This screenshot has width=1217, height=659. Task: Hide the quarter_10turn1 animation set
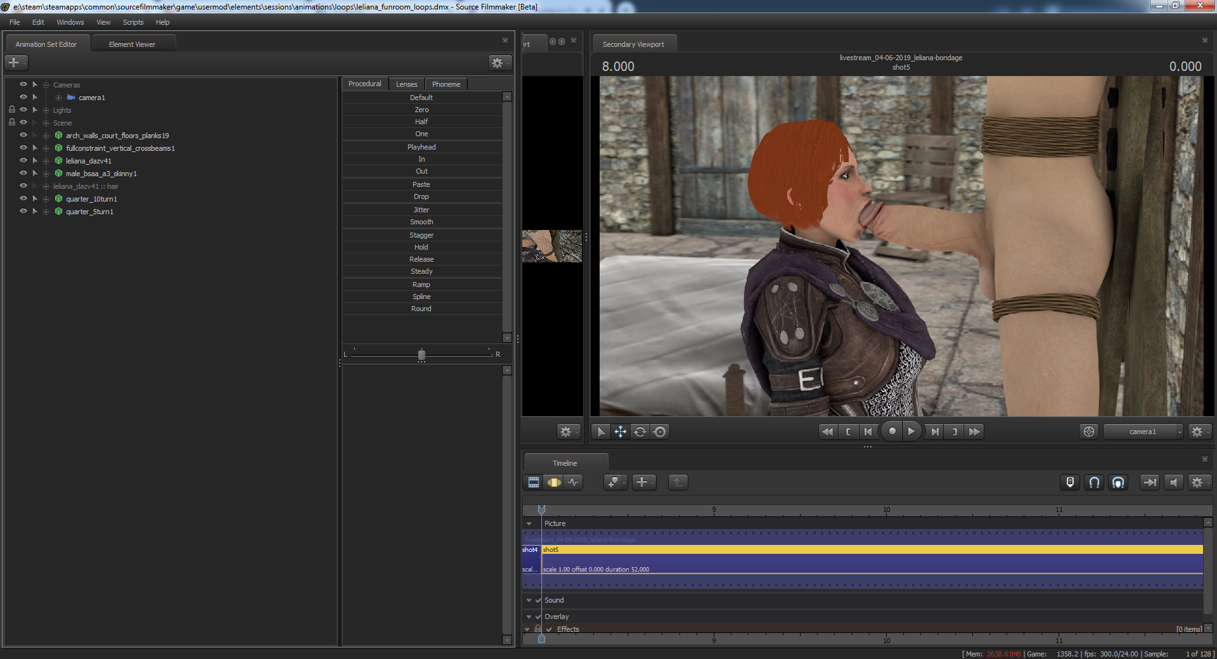(x=23, y=198)
